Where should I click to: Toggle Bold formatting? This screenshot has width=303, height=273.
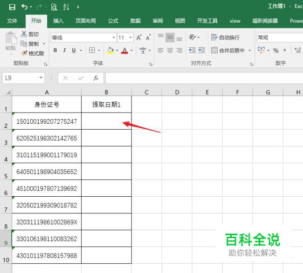(55, 50)
